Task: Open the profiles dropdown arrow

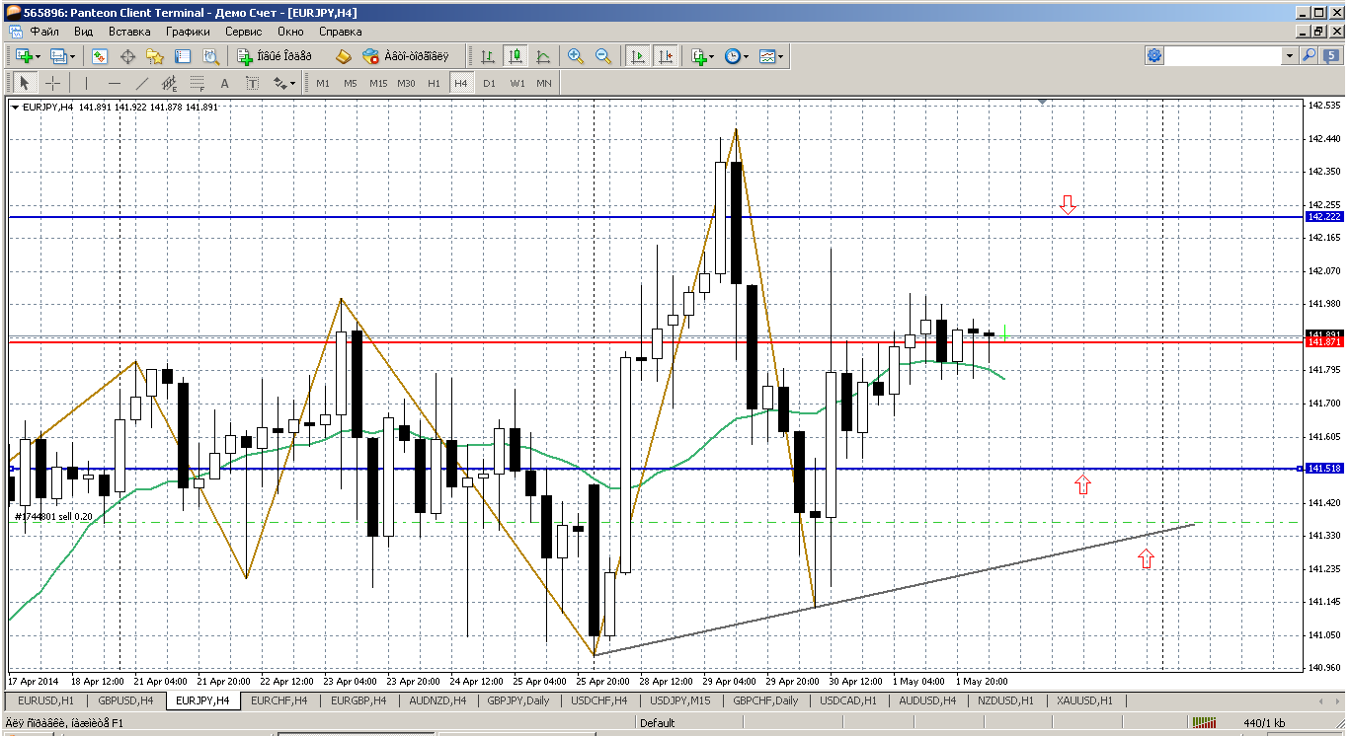Action: click(x=71, y=56)
